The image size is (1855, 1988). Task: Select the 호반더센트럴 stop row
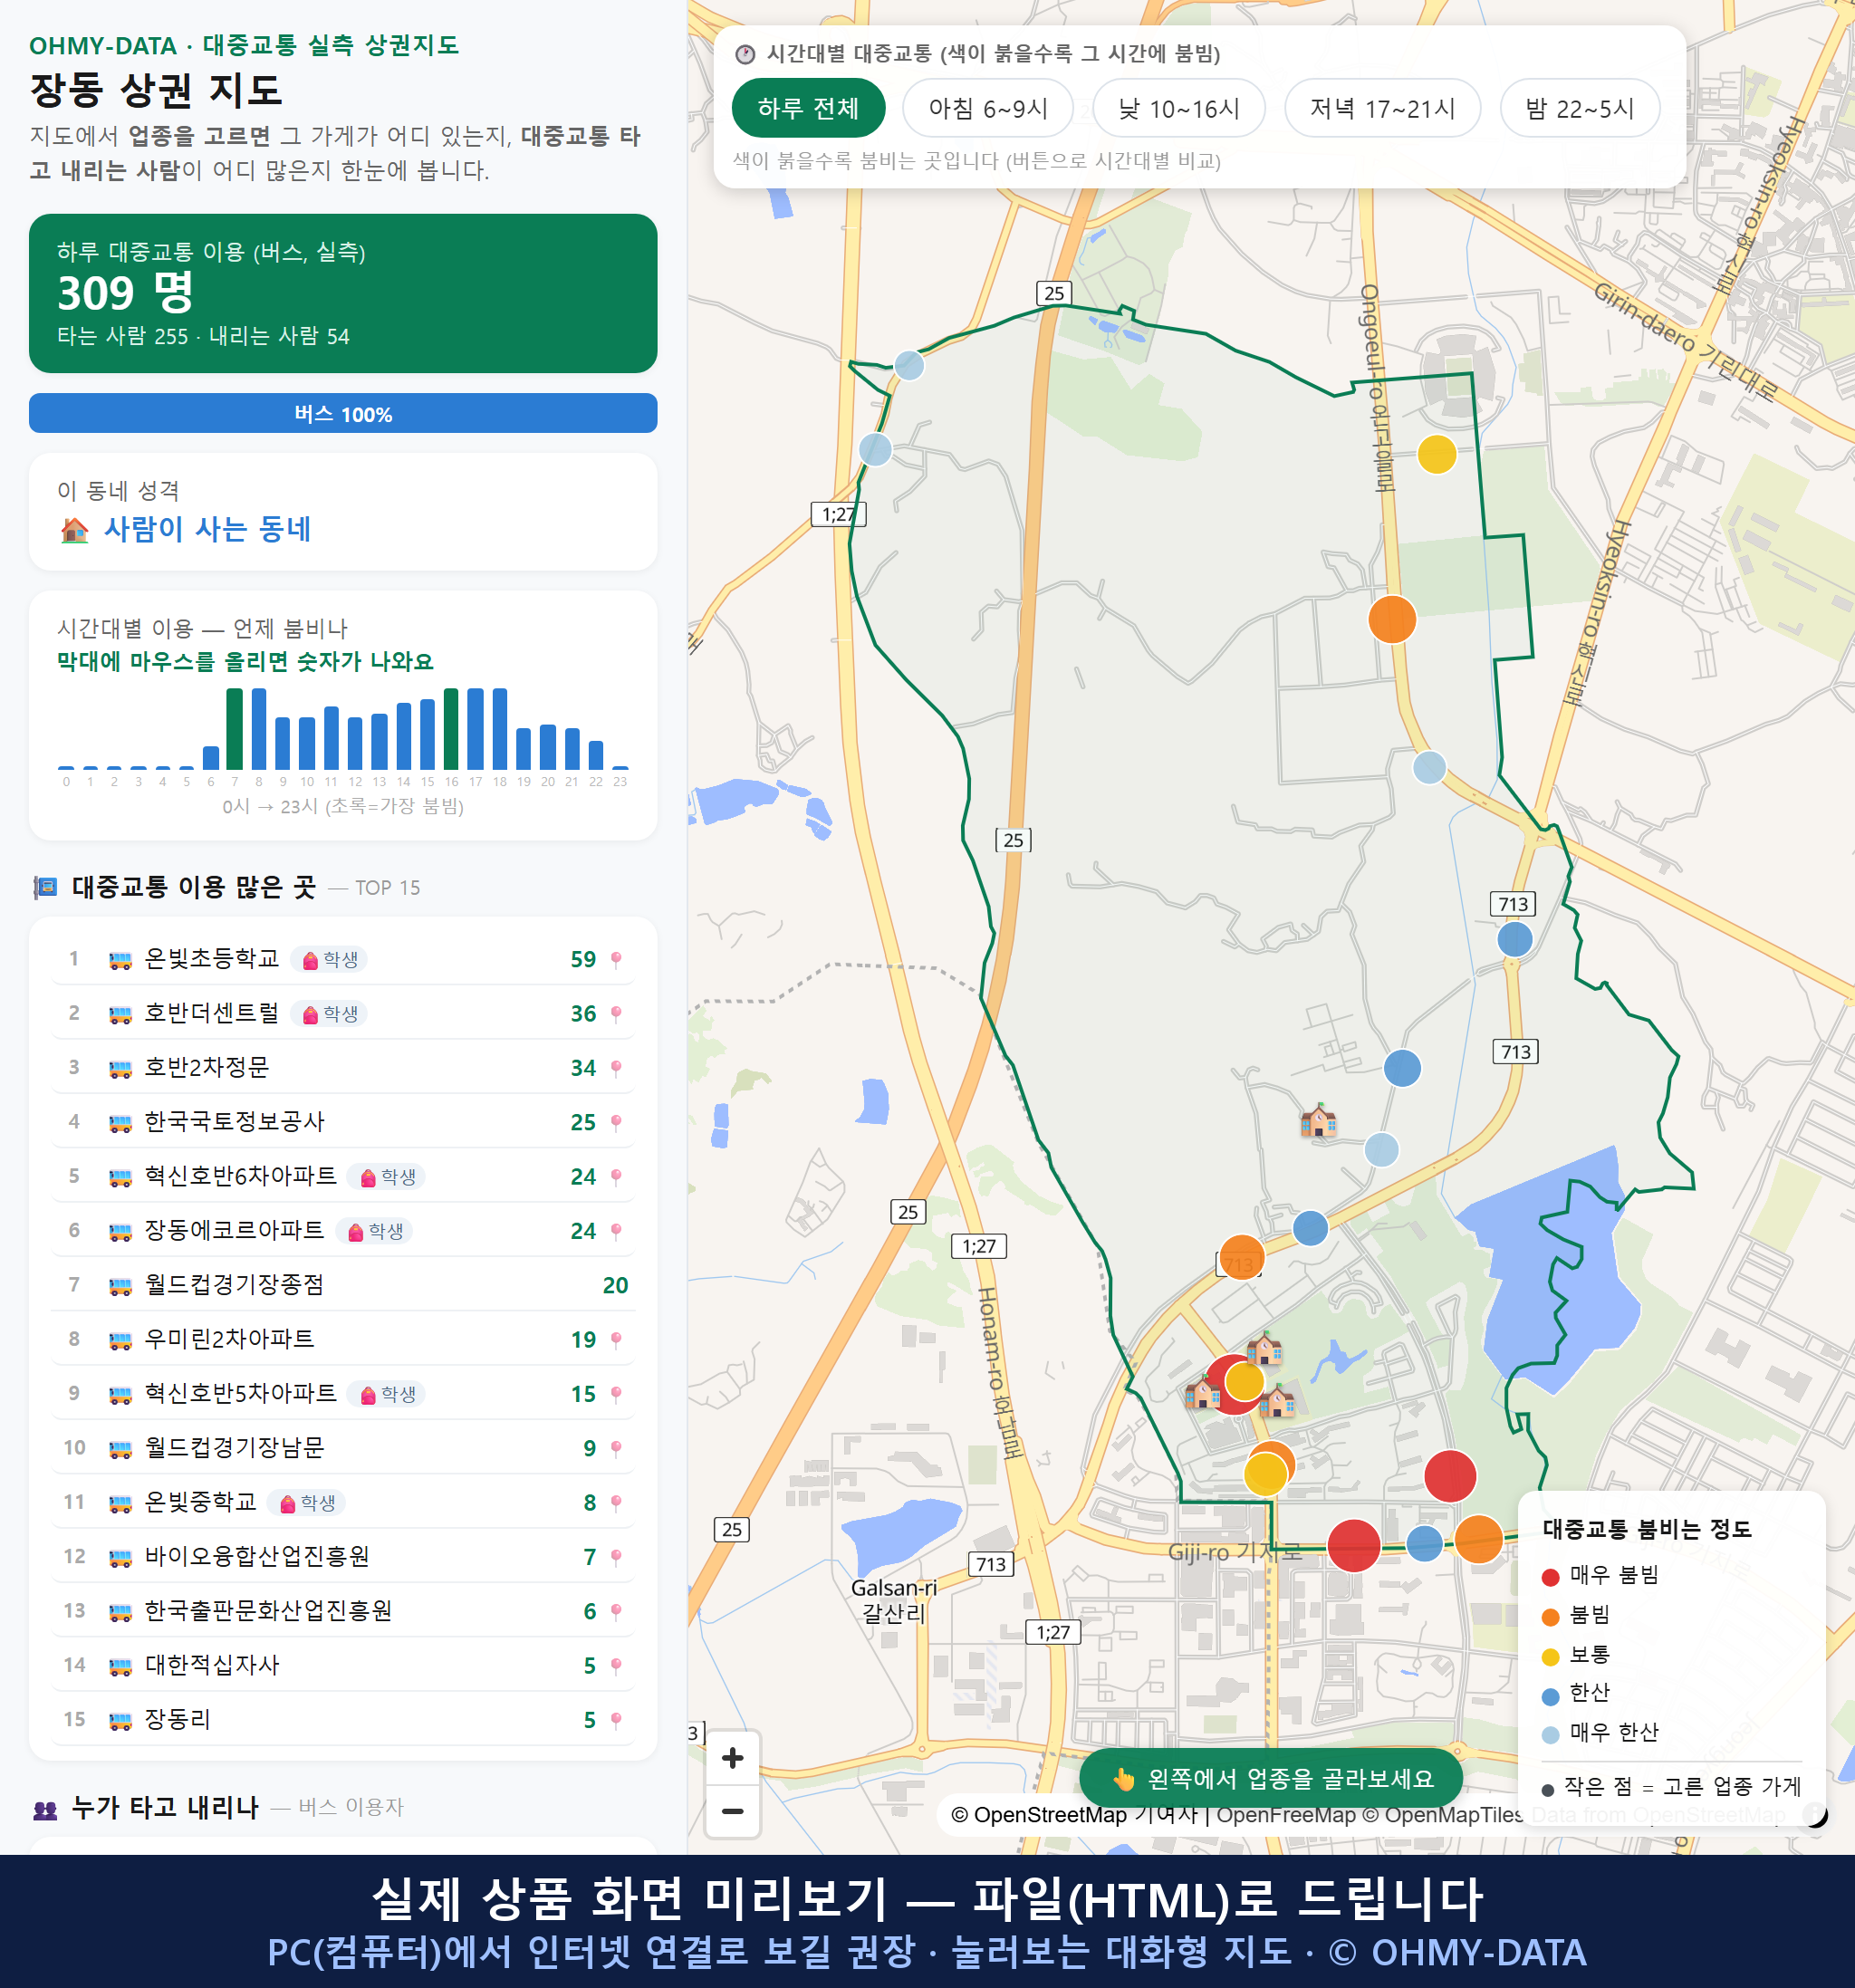point(343,1013)
